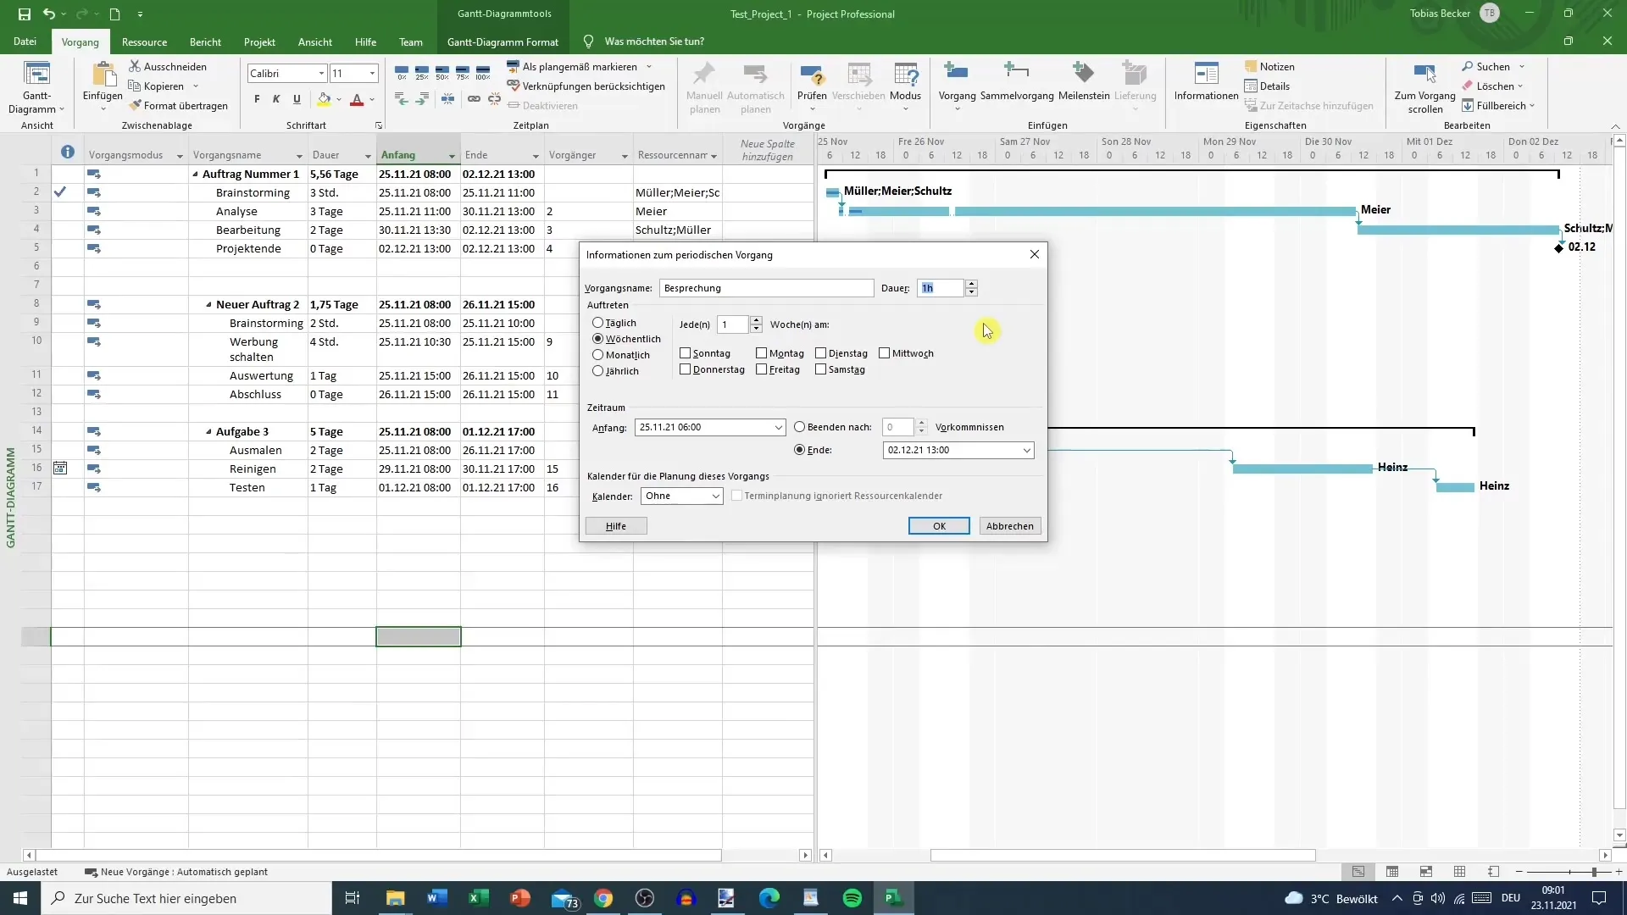Check the Mittwoch checkbox
Viewport: 1627px width, 915px height.
(884, 353)
